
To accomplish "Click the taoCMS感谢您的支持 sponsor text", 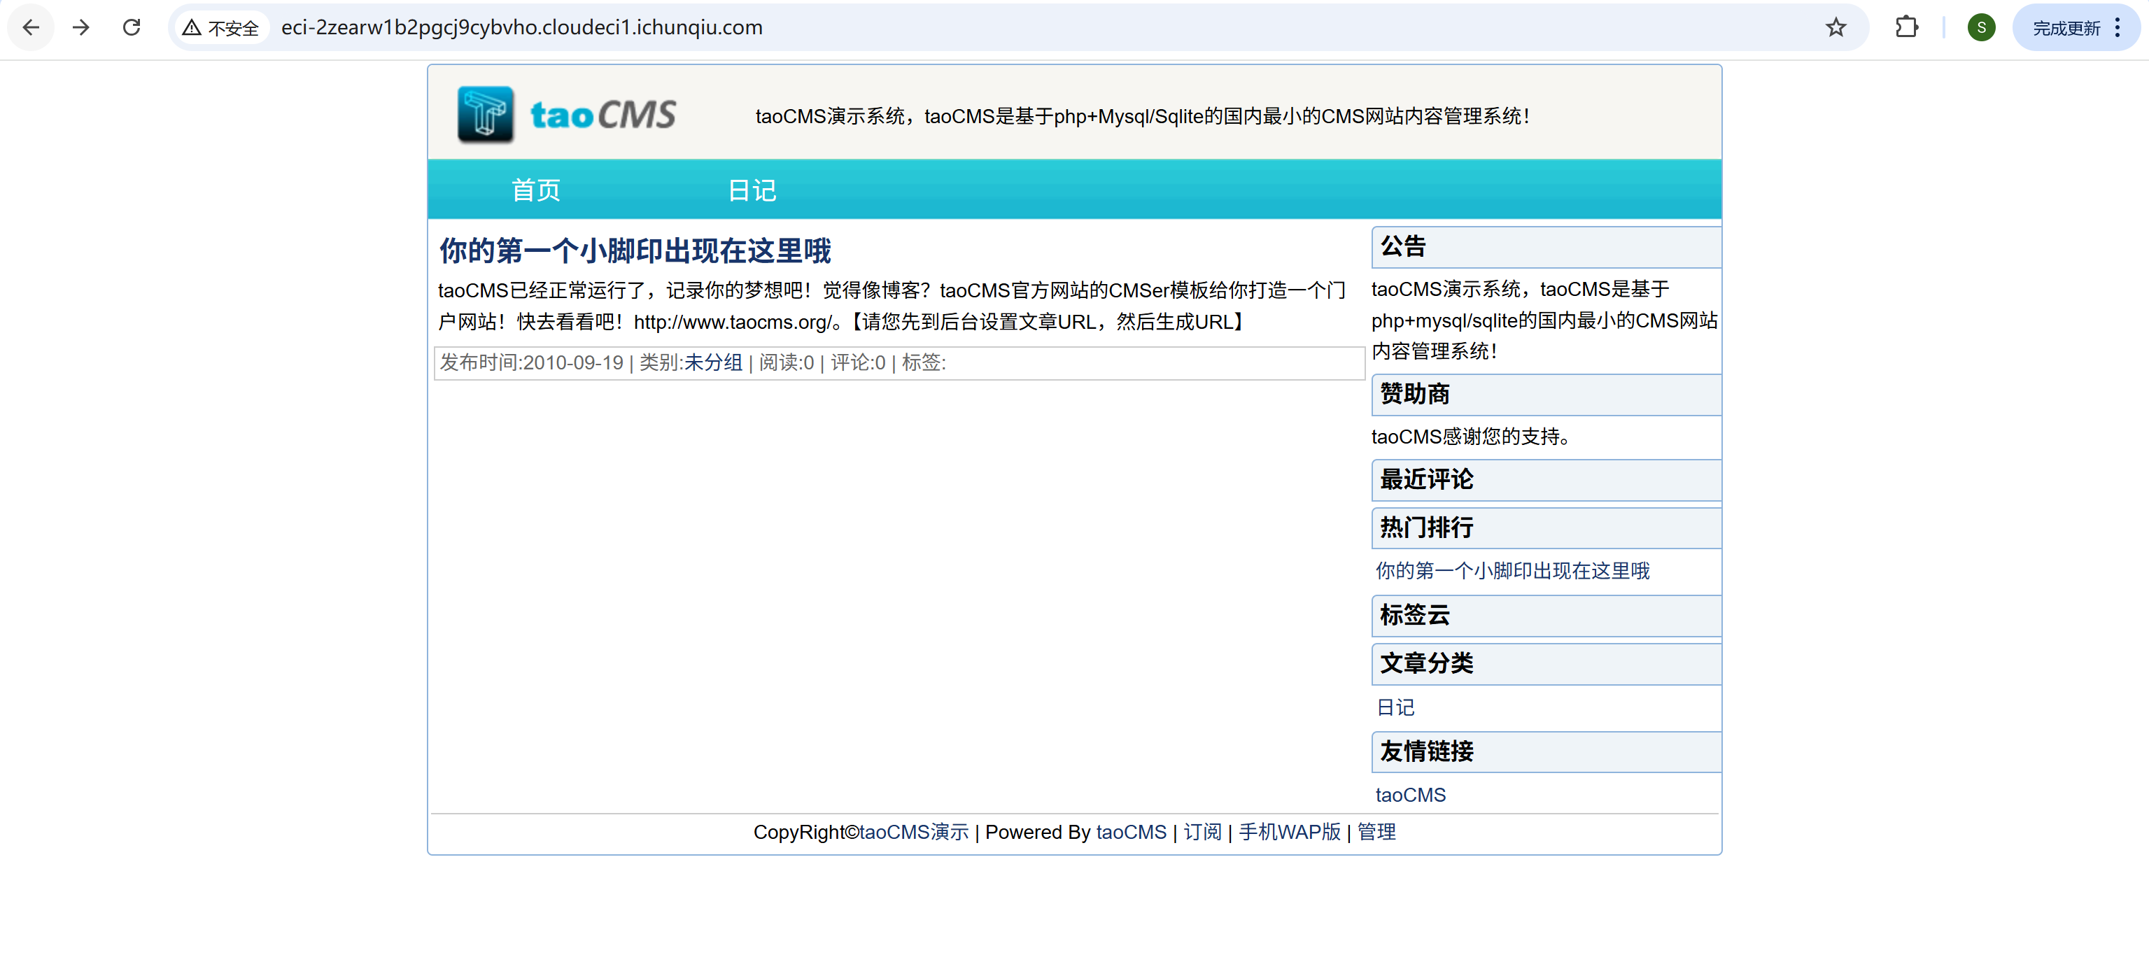I will point(1471,437).
